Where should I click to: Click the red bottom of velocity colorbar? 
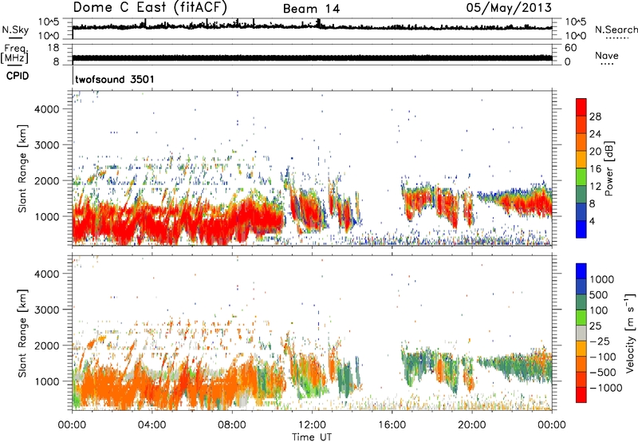[x=581, y=395]
